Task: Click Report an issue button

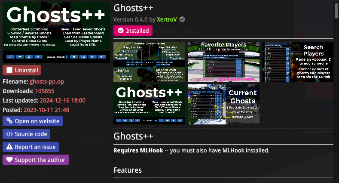Action: [31, 147]
